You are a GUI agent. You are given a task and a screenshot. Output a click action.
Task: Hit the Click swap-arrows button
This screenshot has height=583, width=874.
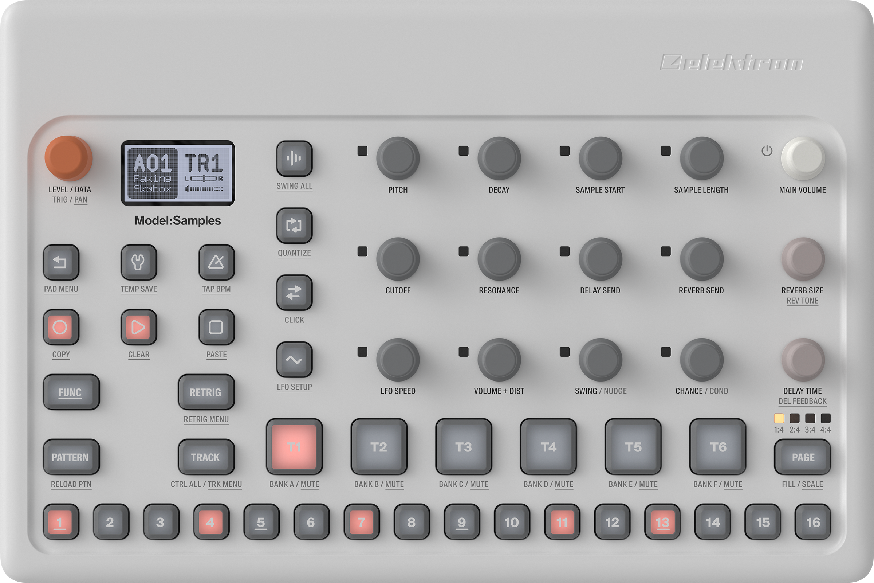[294, 293]
